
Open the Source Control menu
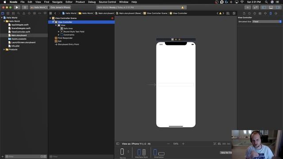pos(107,2)
